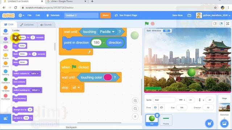Click the Add Extension button

point(5,118)
